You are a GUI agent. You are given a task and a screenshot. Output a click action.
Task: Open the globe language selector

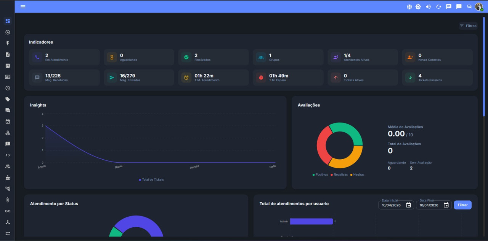click(x=409, y=6)
